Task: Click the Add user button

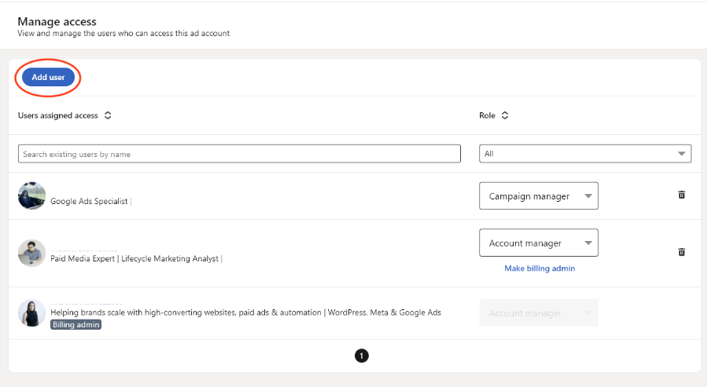Action: pyautogui.click(x=48, y=77)
